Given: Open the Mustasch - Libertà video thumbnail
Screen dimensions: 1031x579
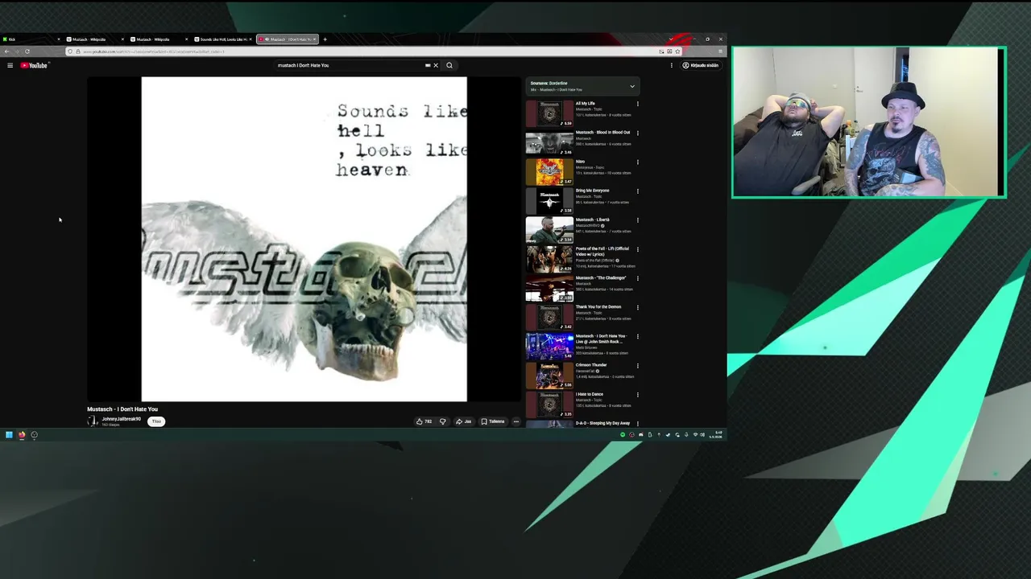Looking at the screenshot, I should point(549,230).
